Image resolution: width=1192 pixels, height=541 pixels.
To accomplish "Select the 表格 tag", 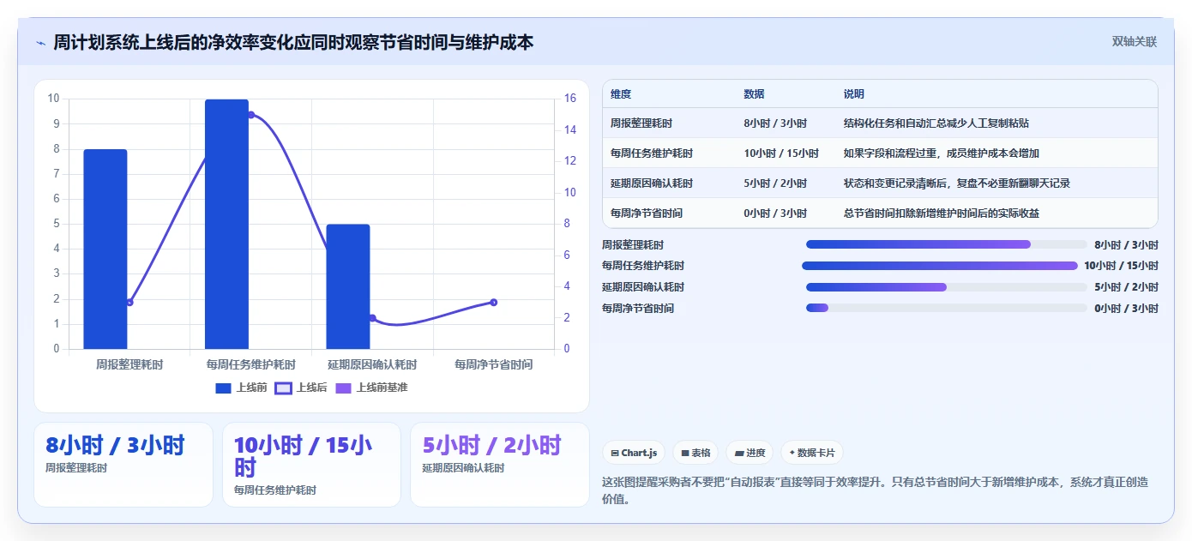I will click(x=695, y=453).
